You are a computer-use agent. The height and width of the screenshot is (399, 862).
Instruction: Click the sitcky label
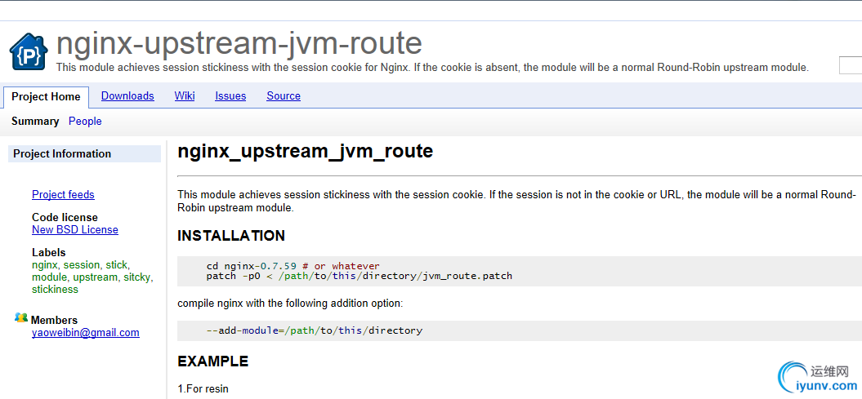tap(137, 277)
